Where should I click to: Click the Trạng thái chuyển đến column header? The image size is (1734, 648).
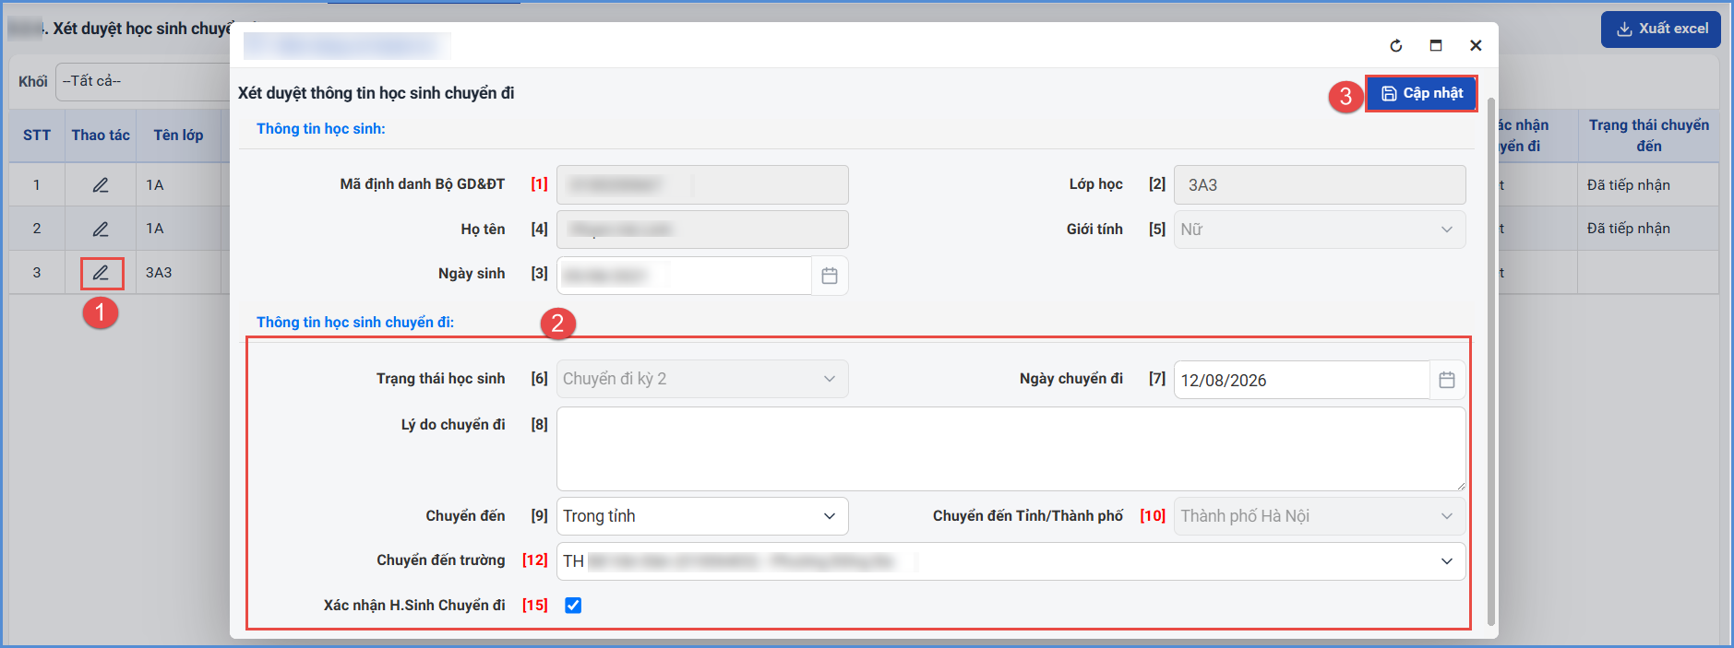tap(1649, 135)
